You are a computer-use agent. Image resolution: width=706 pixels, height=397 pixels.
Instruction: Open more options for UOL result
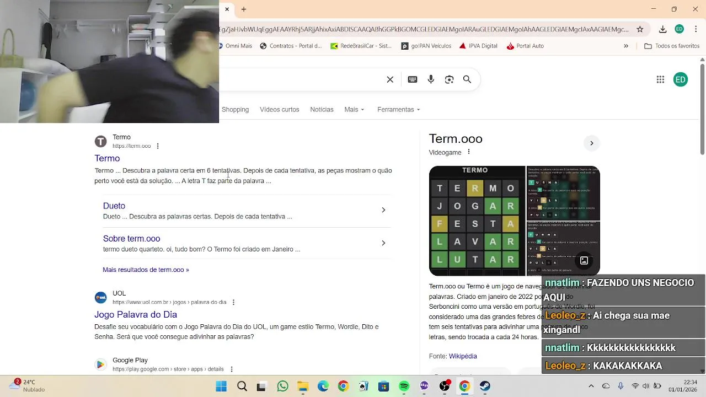coord(233,302)
